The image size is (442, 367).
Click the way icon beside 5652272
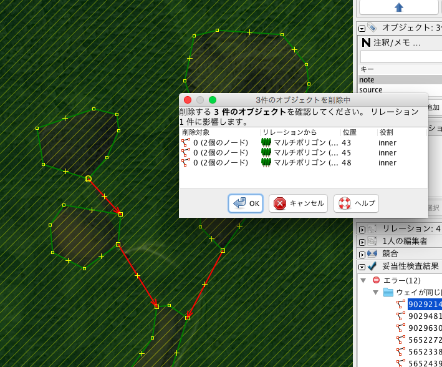(x=401, y=340)
